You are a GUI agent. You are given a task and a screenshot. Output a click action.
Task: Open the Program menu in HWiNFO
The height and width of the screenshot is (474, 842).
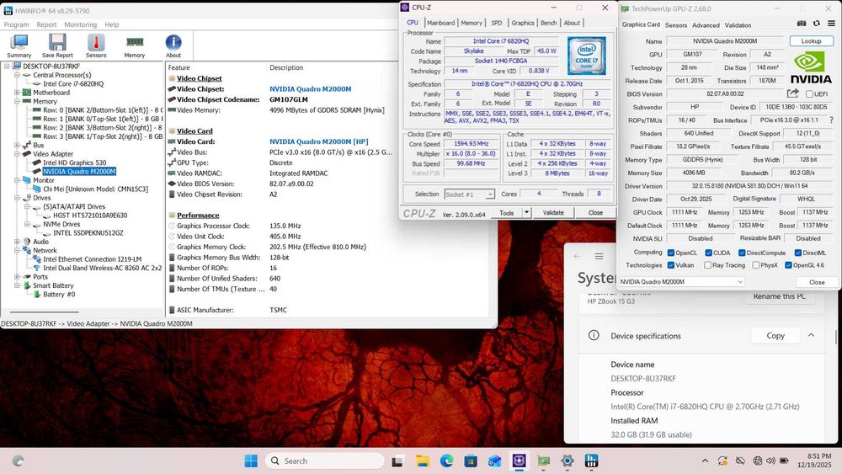point(16,24)
